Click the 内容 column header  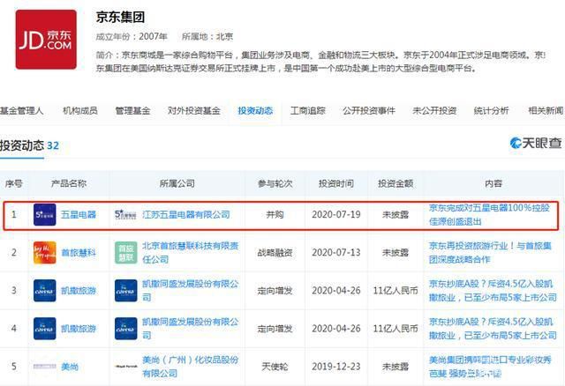click(493, 183)
